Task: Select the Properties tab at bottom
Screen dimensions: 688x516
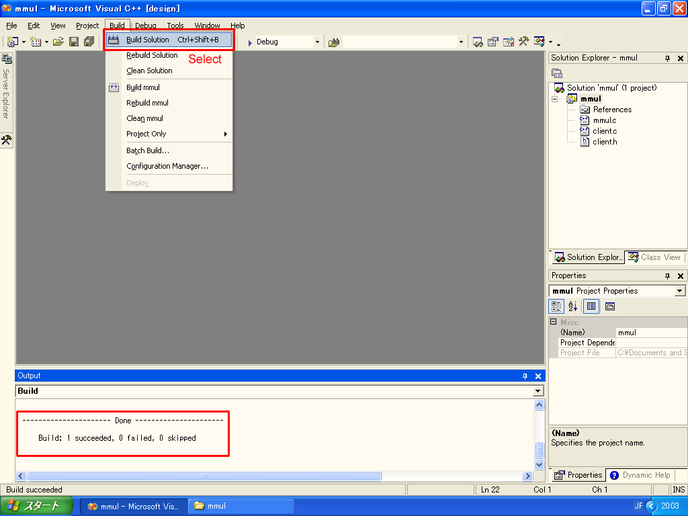Action: [x=578, y=475]
